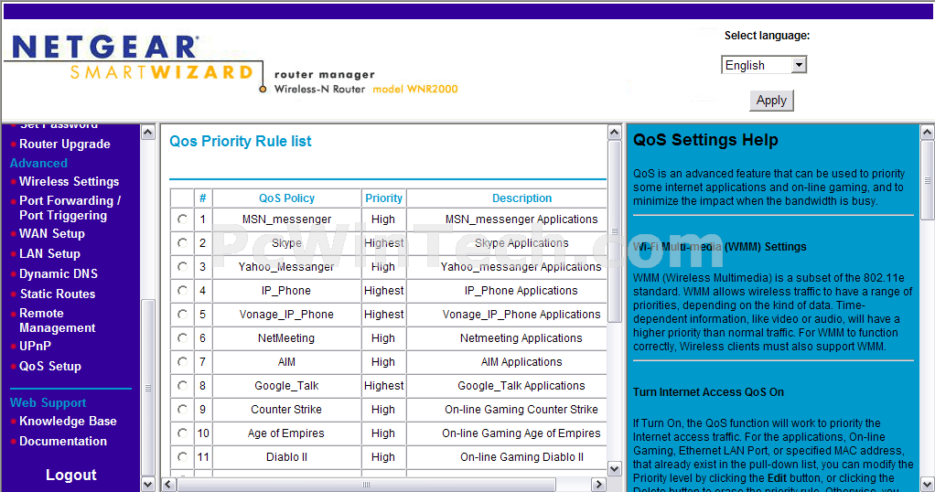Select radio button for Vonage_IP_Phone rule

(182, 315)
